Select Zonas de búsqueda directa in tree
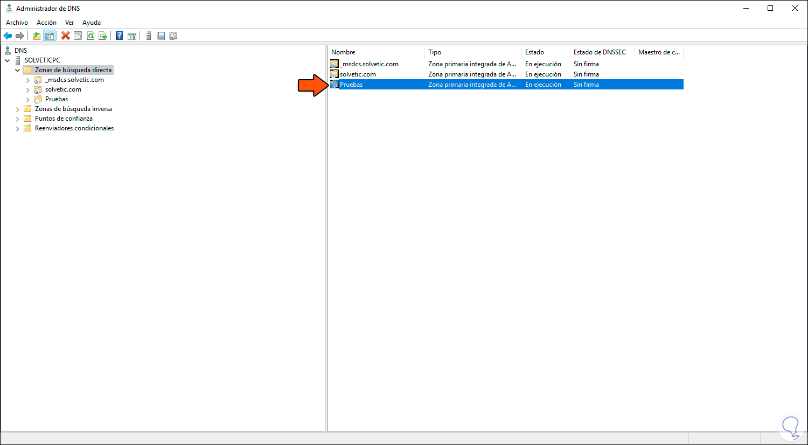The height and width of the screenshot is (445, 808). point(73,70)
